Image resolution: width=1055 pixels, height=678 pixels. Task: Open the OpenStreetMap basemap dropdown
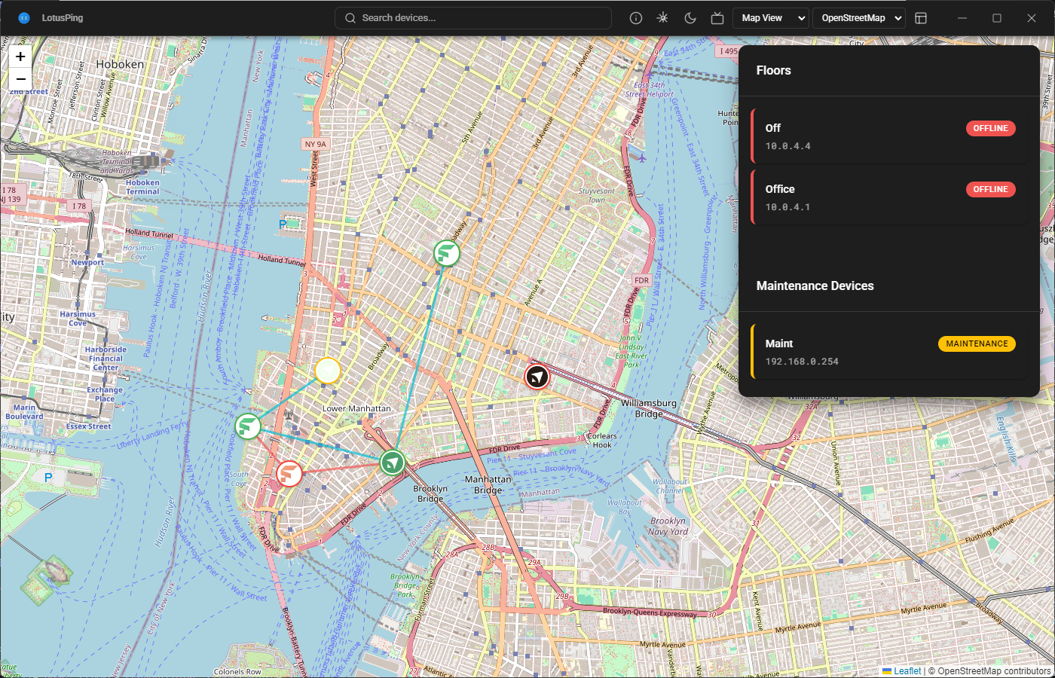(x=858, y=17)
